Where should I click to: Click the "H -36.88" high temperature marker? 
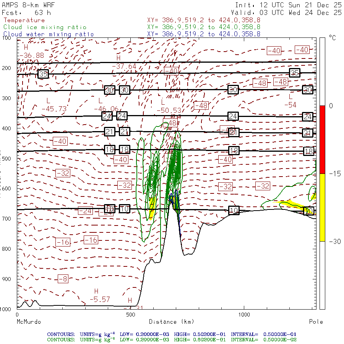32,51
